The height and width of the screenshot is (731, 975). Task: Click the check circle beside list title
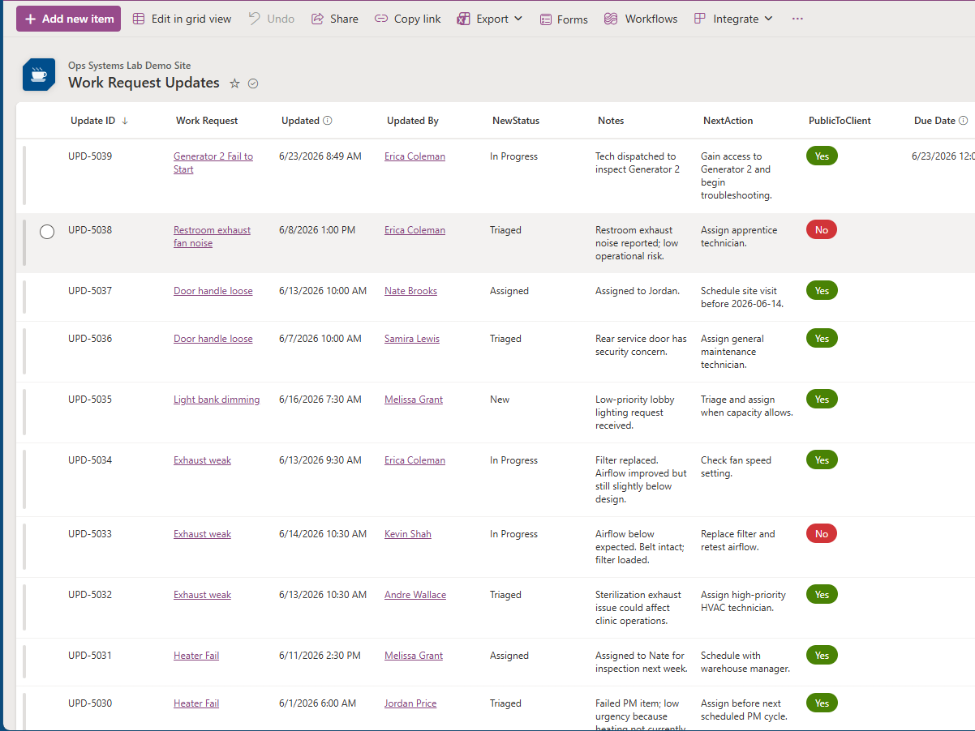coord(253,83)
